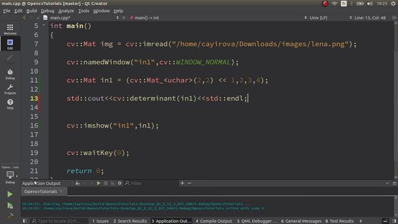The height and width of the screenshot is (224, 398).
Task: Open the Tools menu
Action: [x=83, y=11]
